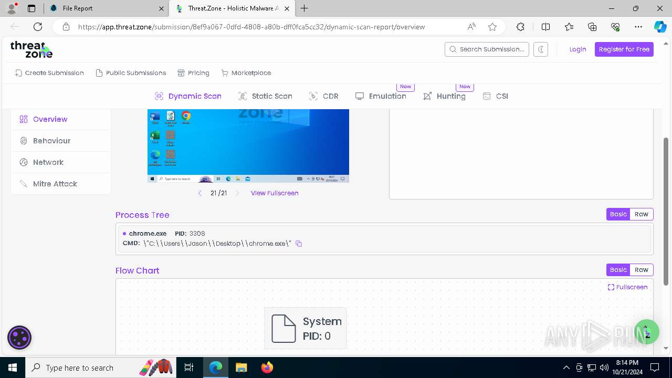Open Create Submission menu item
This screenshot has width=672, height=378.
[49, 73]
